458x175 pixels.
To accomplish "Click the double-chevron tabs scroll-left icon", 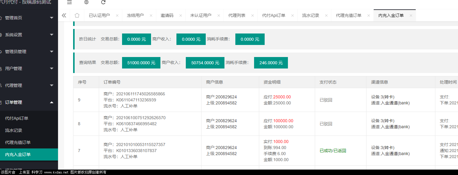I will tap(64, 15).
